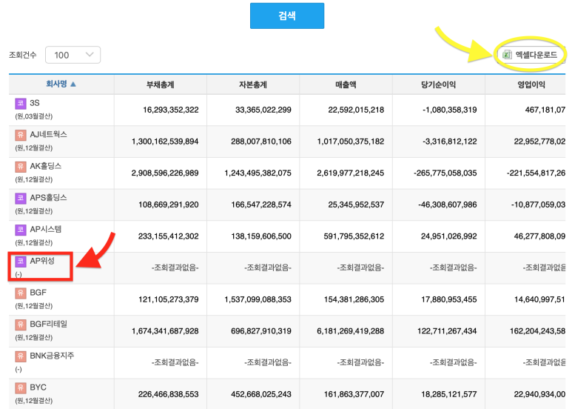Screen dimensions: 572x409
Task: Click the 조회건수 label
Action: coord(23,55)
